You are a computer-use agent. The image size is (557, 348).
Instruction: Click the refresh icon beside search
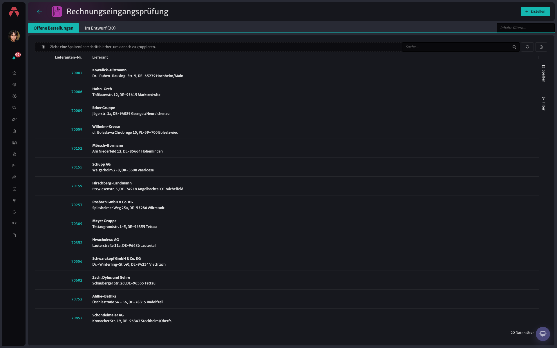527,47
